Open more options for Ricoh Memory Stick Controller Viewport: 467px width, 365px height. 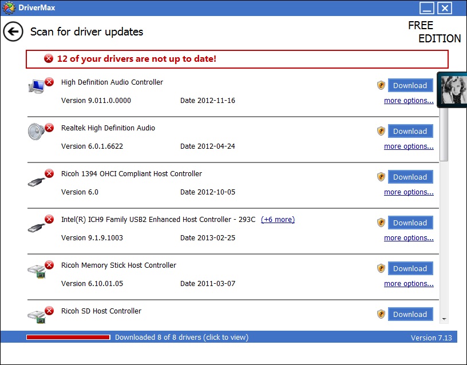(x=409, y=284)
